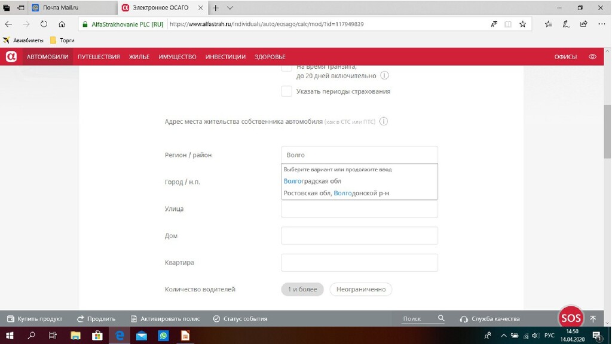The width and height of the screenshot is (612, 344).
Task: Open the АВТОМОБИЛИ menu
Action: click(x=48, y=57)
